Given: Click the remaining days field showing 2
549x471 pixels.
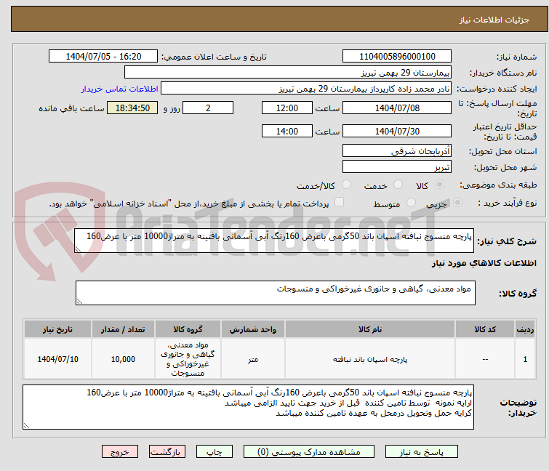Looking at the screenshot, I should click(x=208, y=108).
